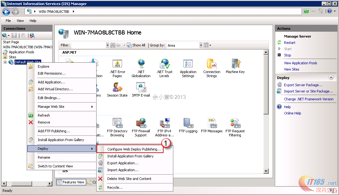339x195 pixels.
Task: Click Change .NET Framework Version link
Action: pyautogui.click(x=308, y=99)
